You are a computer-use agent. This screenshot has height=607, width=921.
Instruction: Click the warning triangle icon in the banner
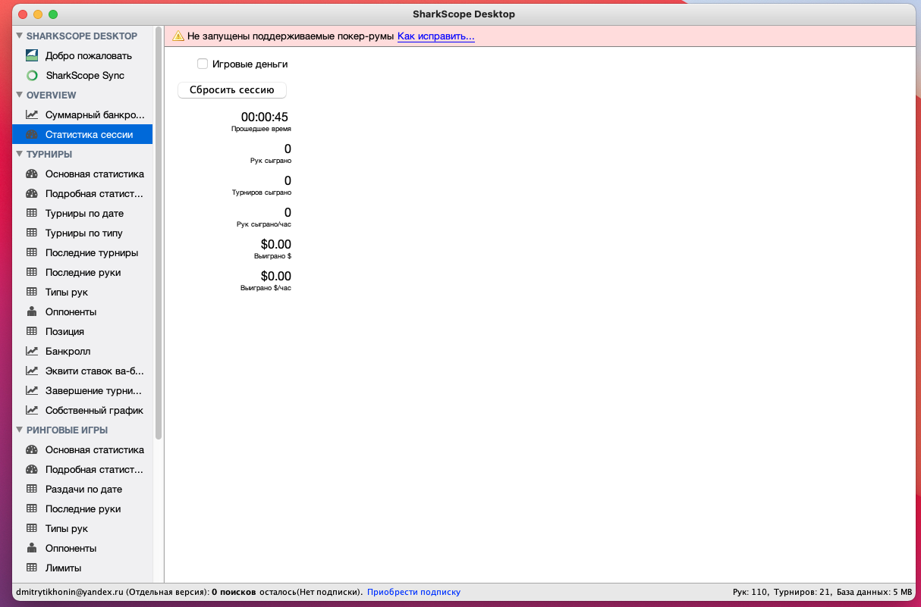tap(178, 36)
